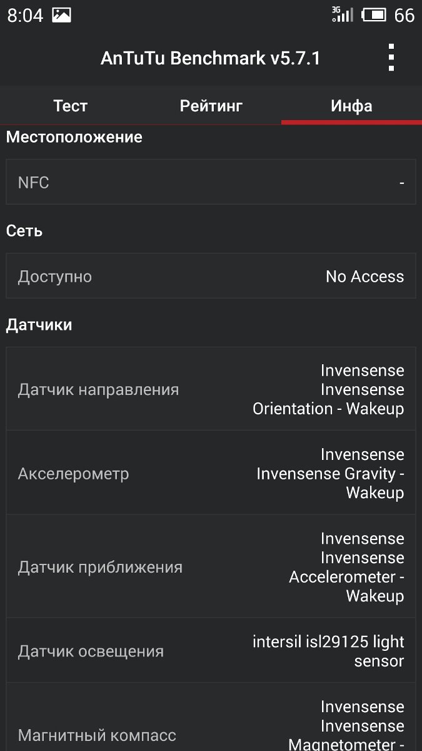Tap the AnTuTu Benchmark v5.7.1 title
Screen dimensions: 422x751
pos(211,58)
